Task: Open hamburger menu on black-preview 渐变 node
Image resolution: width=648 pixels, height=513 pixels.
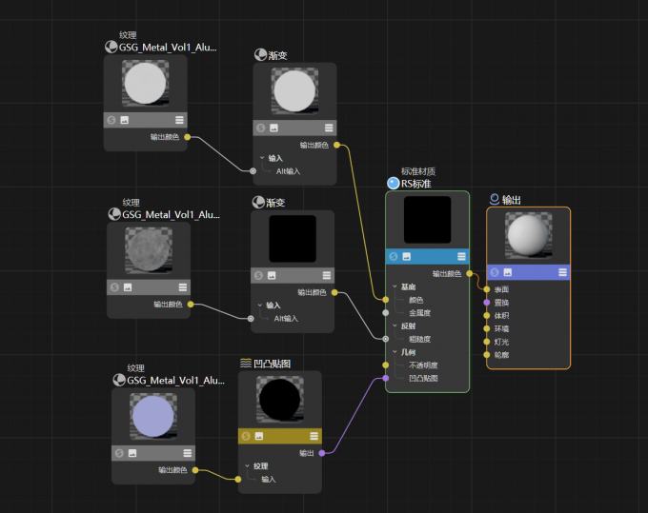Action: click(x=327, y=275)
